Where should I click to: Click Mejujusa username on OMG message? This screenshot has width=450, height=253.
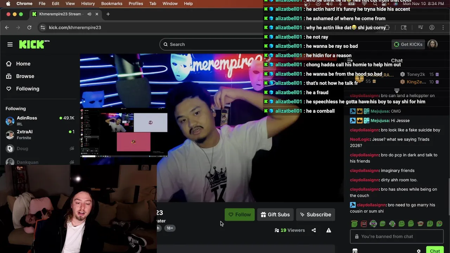[380, 111]
